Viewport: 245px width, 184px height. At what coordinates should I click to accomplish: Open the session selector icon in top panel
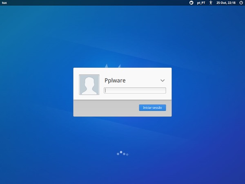coord(191,3)
